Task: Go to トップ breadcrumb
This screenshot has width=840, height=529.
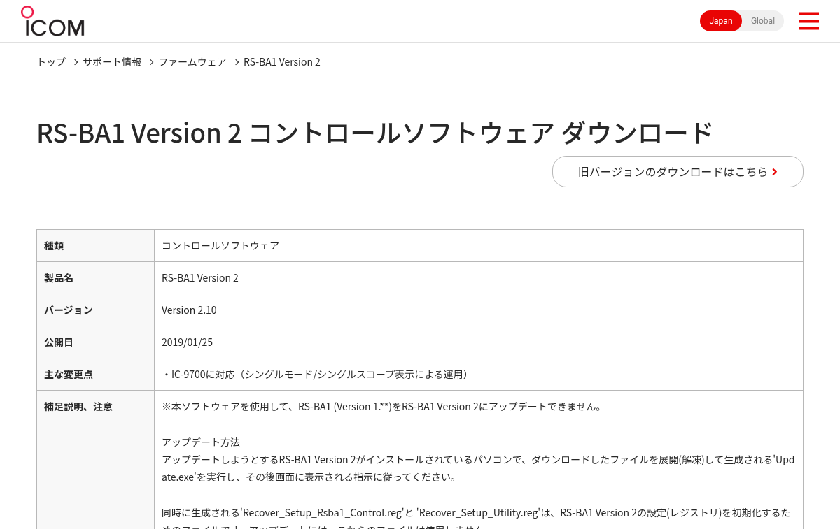Action: click(x=51, y=62)
